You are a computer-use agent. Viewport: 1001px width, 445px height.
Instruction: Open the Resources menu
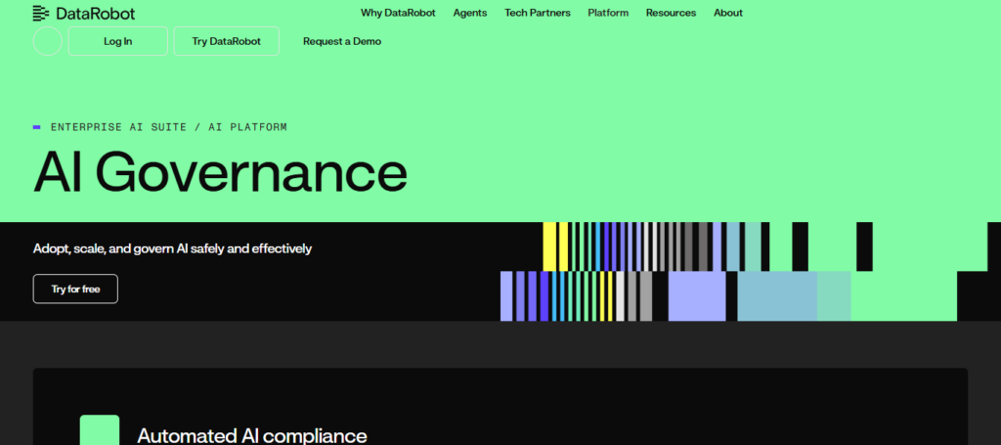tap(671, 13)
